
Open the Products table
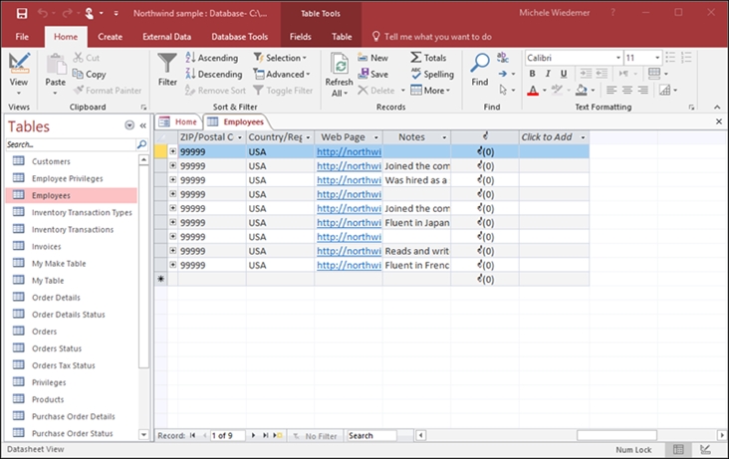(x=48, y=399)
